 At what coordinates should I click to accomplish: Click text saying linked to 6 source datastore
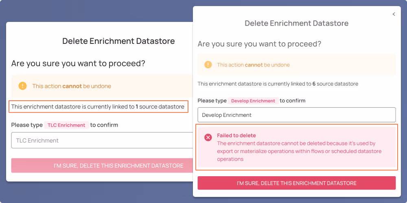click(x=278, y=84)
